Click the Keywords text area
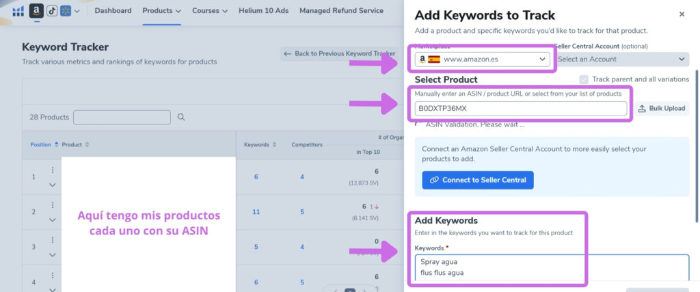 (552, 267)
